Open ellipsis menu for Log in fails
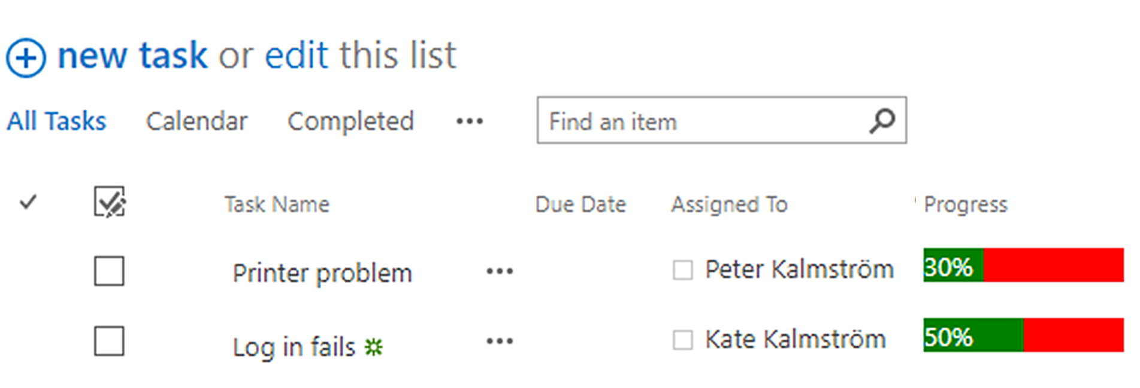 500,341
